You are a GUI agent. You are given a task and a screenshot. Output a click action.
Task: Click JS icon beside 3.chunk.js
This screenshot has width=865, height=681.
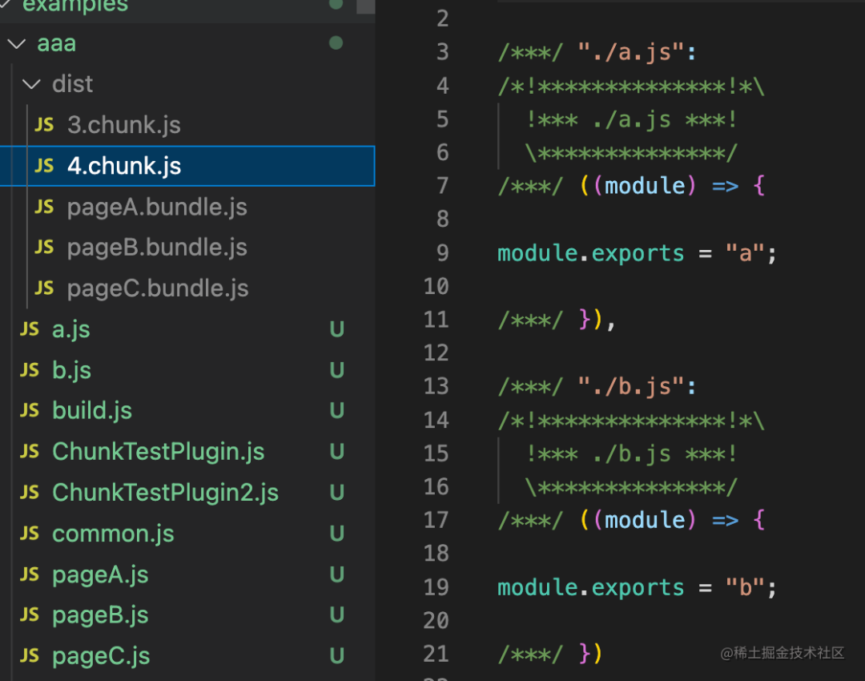(45, 125)
